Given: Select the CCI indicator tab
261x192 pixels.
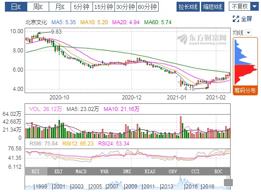Looking at the screenshot, I should (x=195, y=171).
